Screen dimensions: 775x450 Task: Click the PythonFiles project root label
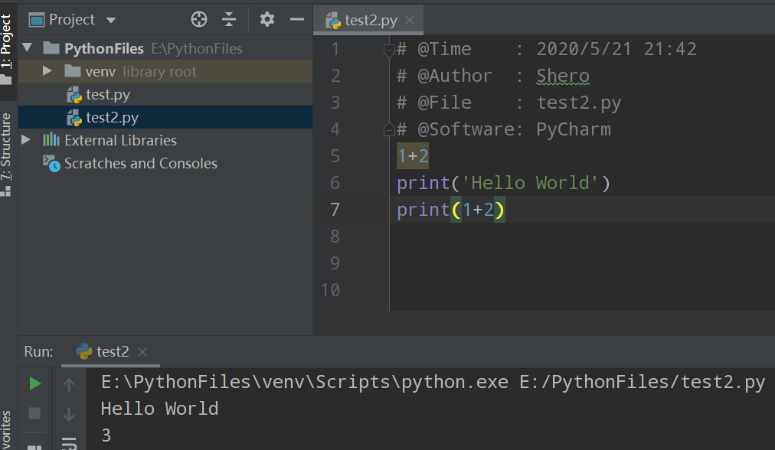tap(104, 48)
